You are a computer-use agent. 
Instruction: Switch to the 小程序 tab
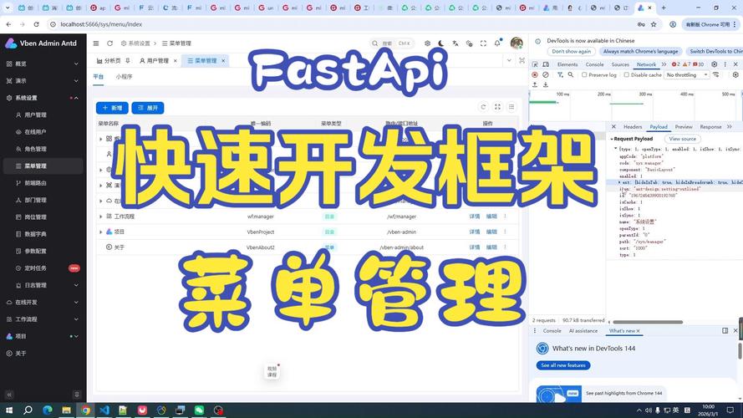pyautogui.click(x=125, y=76)
